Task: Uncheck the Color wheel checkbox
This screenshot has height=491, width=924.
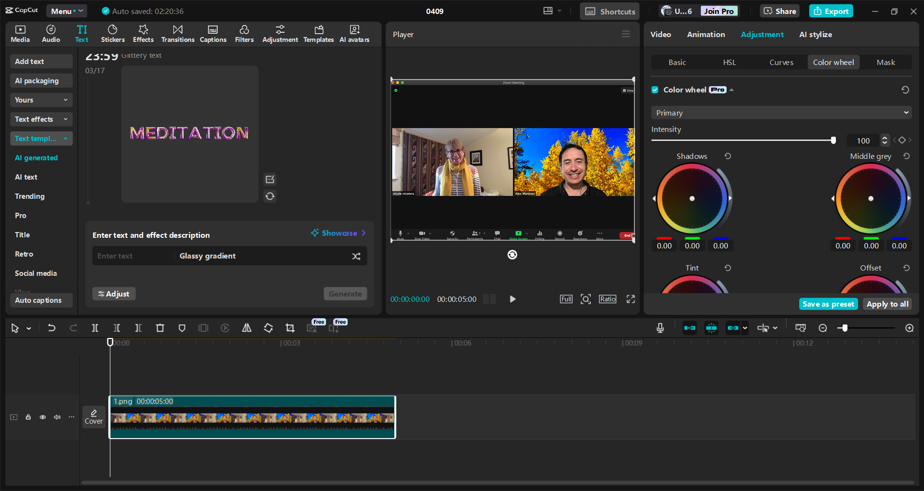Action: [655, 90]
